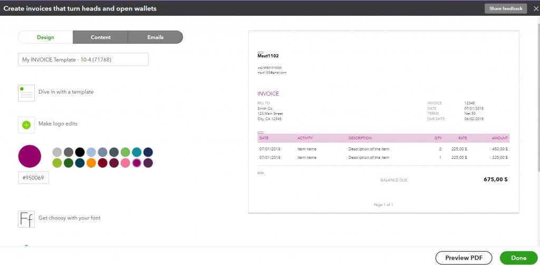Click the ACTIVITY column header

coord(305,138)
